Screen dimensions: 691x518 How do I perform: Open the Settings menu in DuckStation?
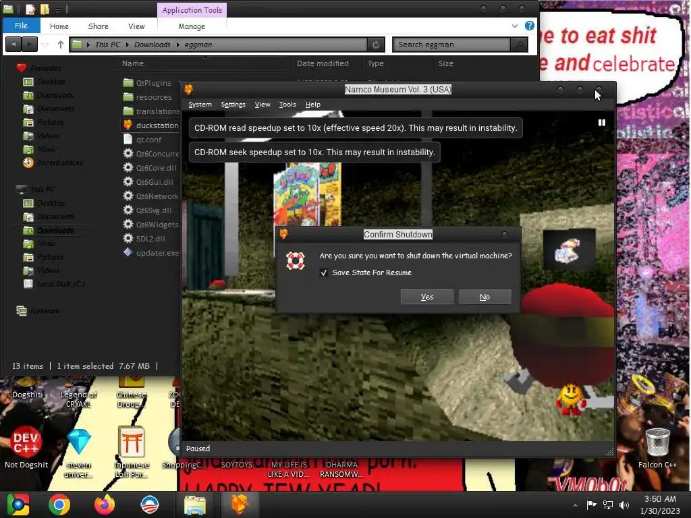(233, 105)
